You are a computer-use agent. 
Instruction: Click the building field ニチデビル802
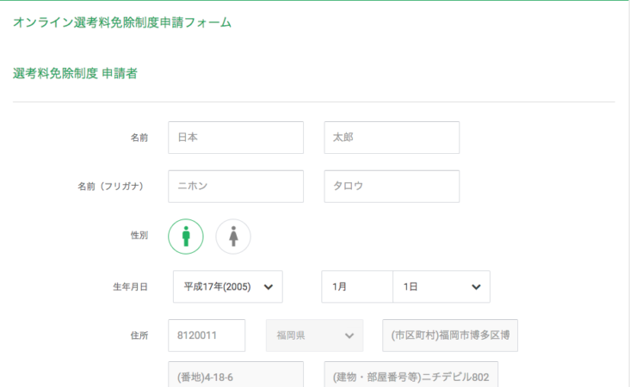411,375
